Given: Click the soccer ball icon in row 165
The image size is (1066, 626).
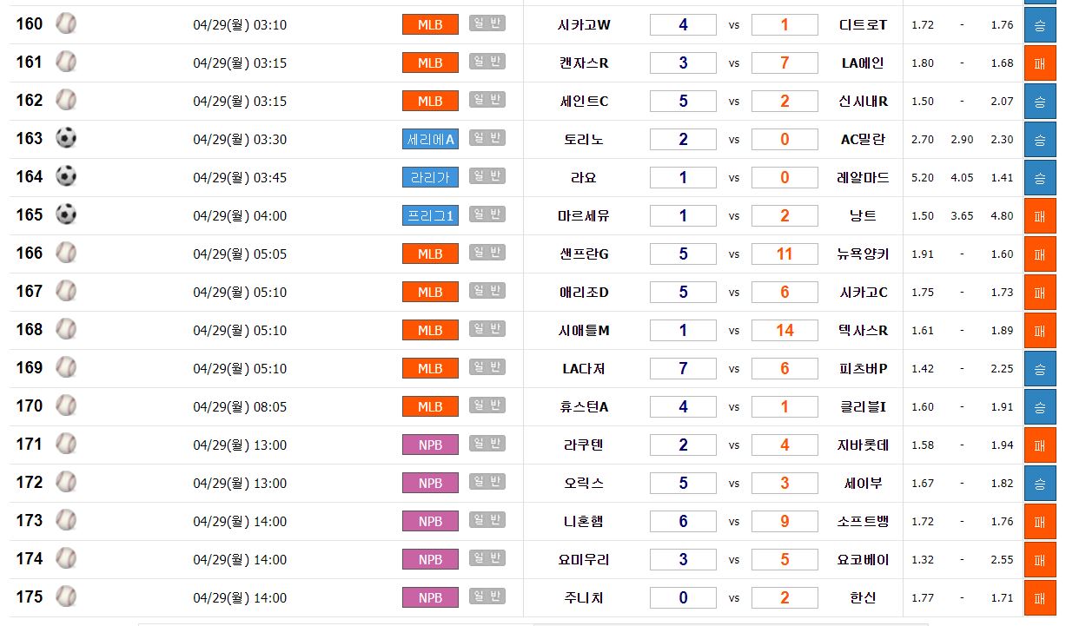Looking at the screenshot, I should pyautogui.click(x=66, y=215).
